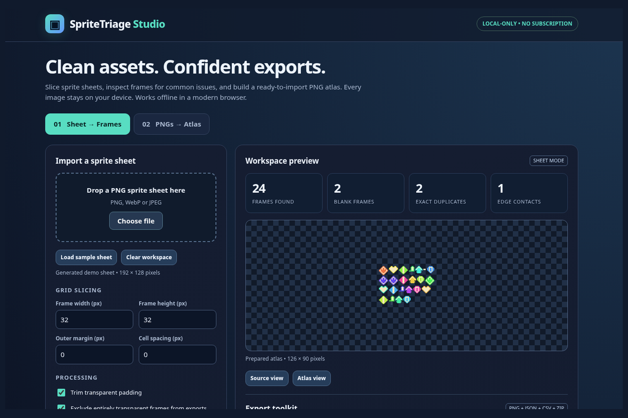This screenshot has width=628, height=418.
Task: Load the sample sheet
Action: (x=86, y=258)
